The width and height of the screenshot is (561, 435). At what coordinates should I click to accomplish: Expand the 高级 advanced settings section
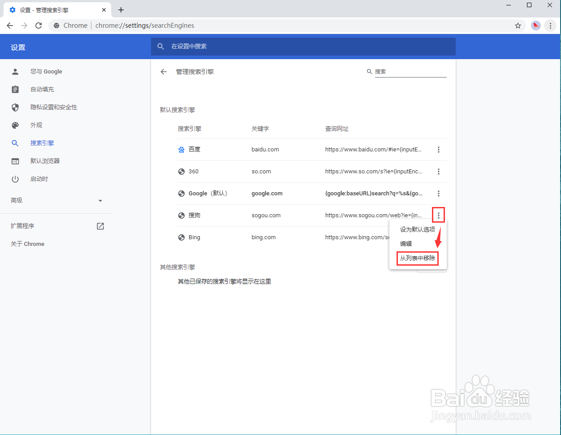tap(56, 200)
